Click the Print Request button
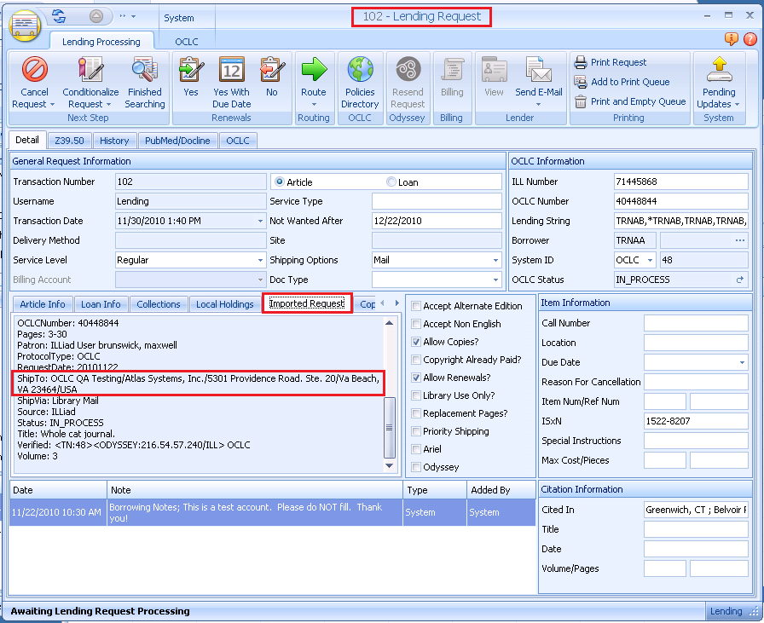Viewport: 764px width, 623px height. point(618,62)
